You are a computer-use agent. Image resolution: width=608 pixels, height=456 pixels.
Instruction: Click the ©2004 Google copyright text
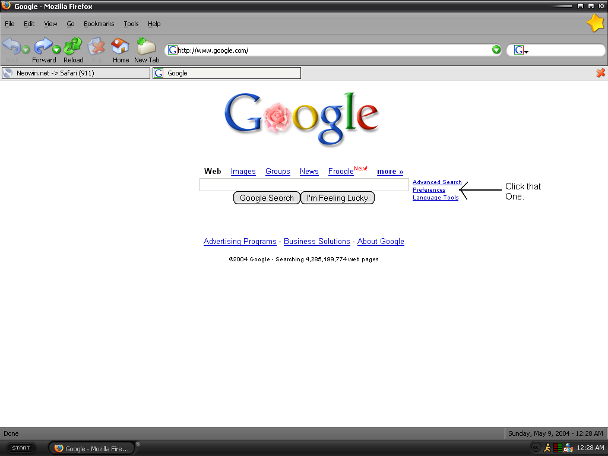(x=303, y=259)
